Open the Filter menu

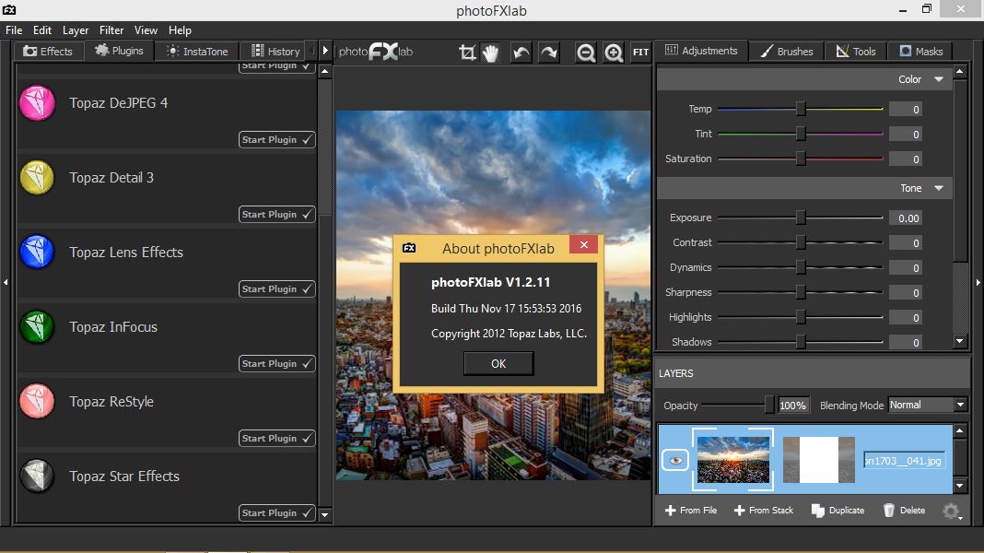click(x=111, y=30)
